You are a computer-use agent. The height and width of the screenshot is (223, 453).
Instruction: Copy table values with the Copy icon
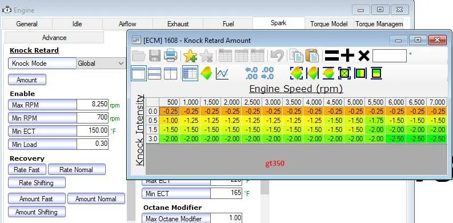click(x=296, y=55)
